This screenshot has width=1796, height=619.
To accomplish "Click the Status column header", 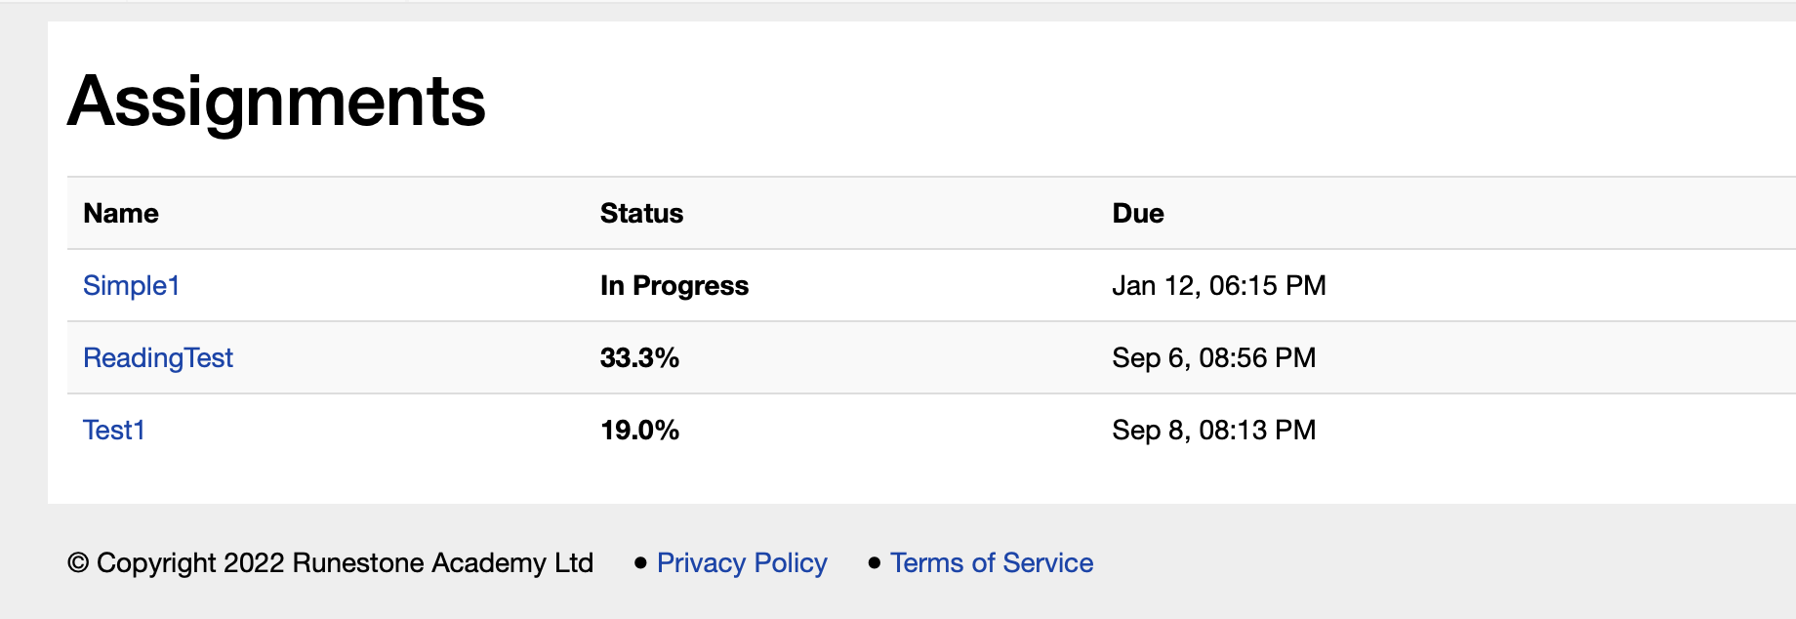I will [x=641, y=213].
